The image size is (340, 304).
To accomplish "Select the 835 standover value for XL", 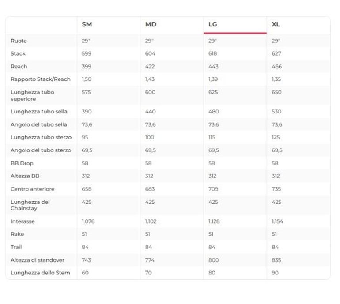I will click(276, 260).
